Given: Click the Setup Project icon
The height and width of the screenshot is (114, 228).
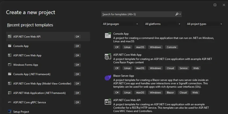Looking at the screenshot, I should tap(10, 112).
